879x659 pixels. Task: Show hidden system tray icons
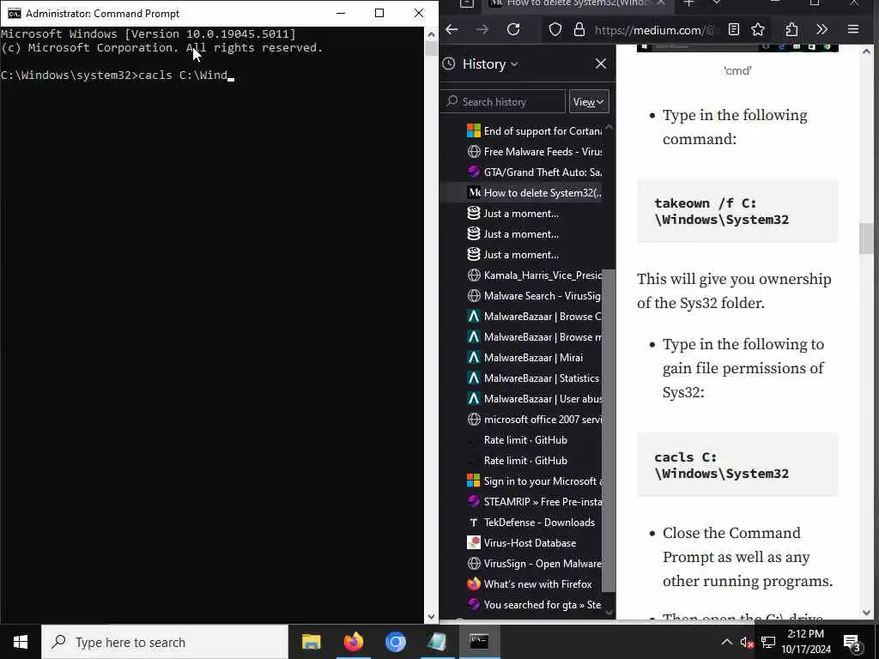[726, 642]
